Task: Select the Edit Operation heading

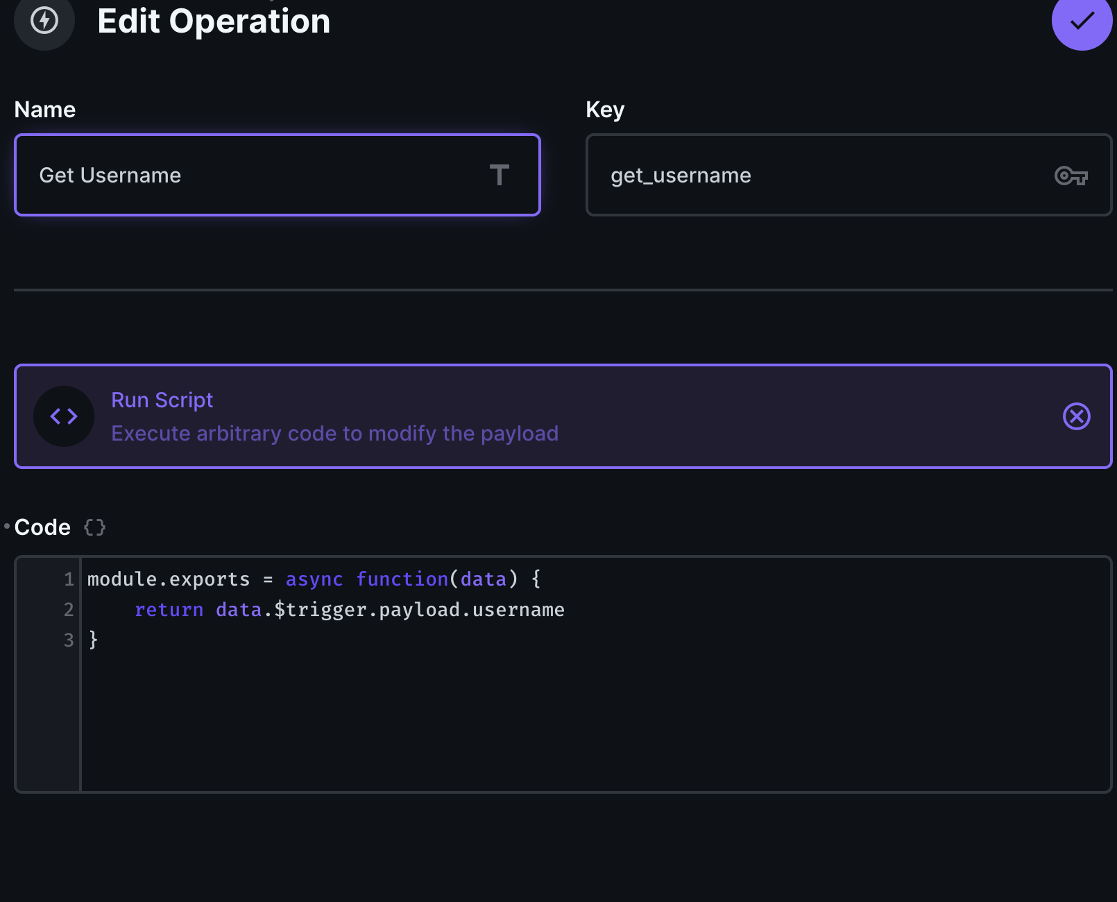Action: click(x=214, y=22)
